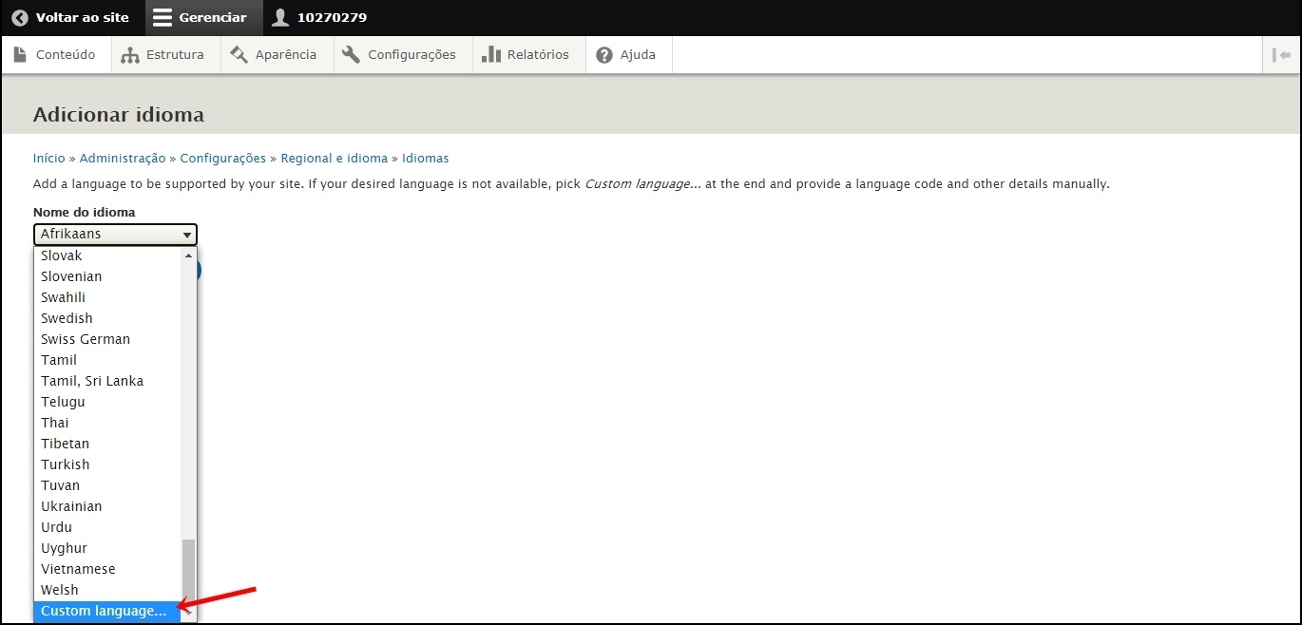Click the Voltar ao site back arrow icon
1302x625 pixels.
coord(20,18)
